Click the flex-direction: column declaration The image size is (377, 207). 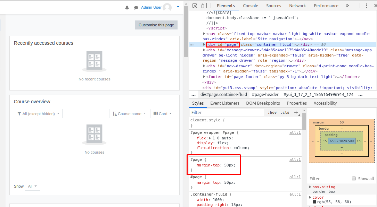(223, 148)
